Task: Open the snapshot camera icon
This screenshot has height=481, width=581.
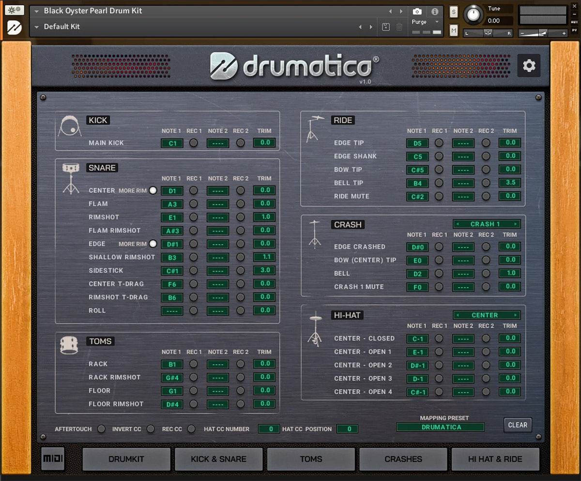Action: [x=417, y=11]
